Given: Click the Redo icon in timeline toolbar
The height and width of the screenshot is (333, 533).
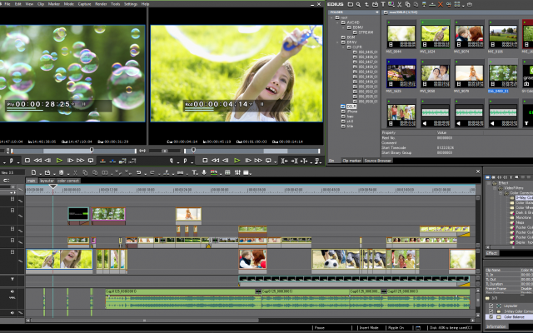Looking at the screenshot, I should pos(152,172).
